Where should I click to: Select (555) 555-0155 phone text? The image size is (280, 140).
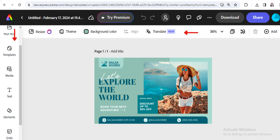point(190,120)
